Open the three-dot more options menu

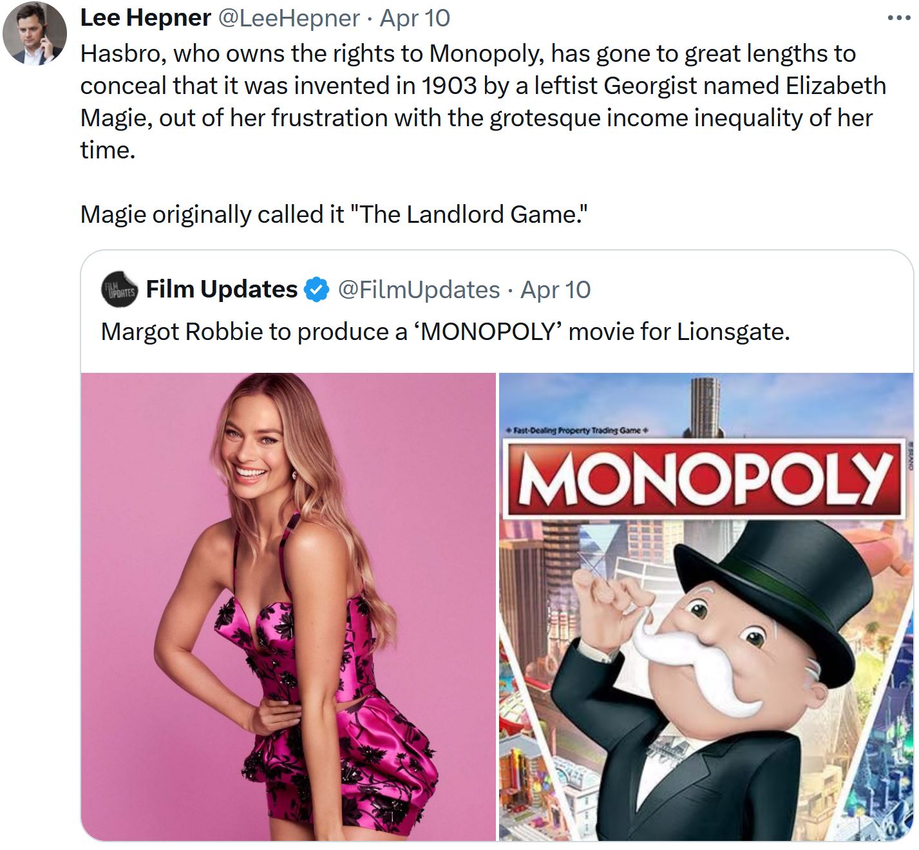(898, 18)
